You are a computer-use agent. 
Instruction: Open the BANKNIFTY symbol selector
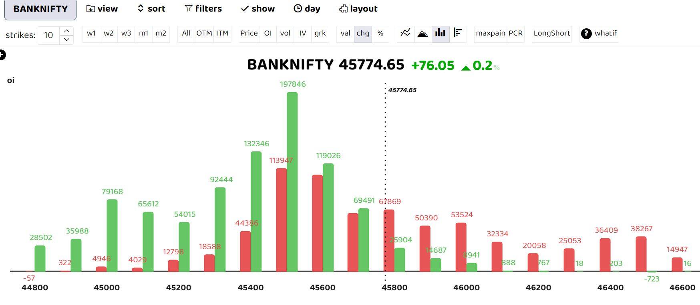[40, 9]
